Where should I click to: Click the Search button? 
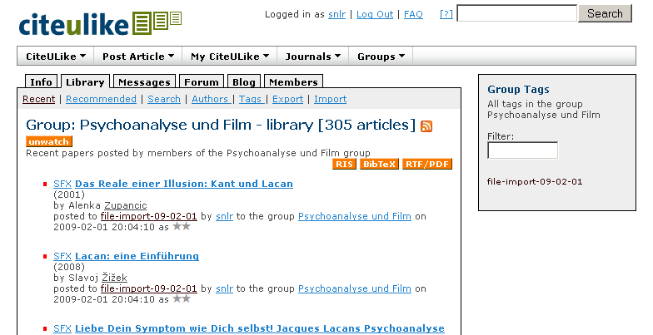[x=605, y=13]
